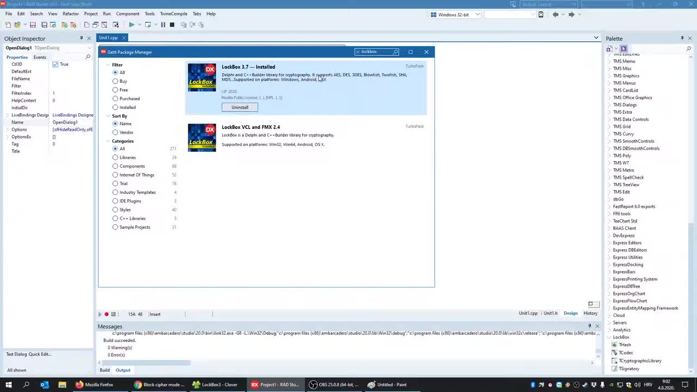This screenshot has width=697, height=392.
Task: Switch to the Events tab in Object Inspector
Action: click(x=40, y=57)
